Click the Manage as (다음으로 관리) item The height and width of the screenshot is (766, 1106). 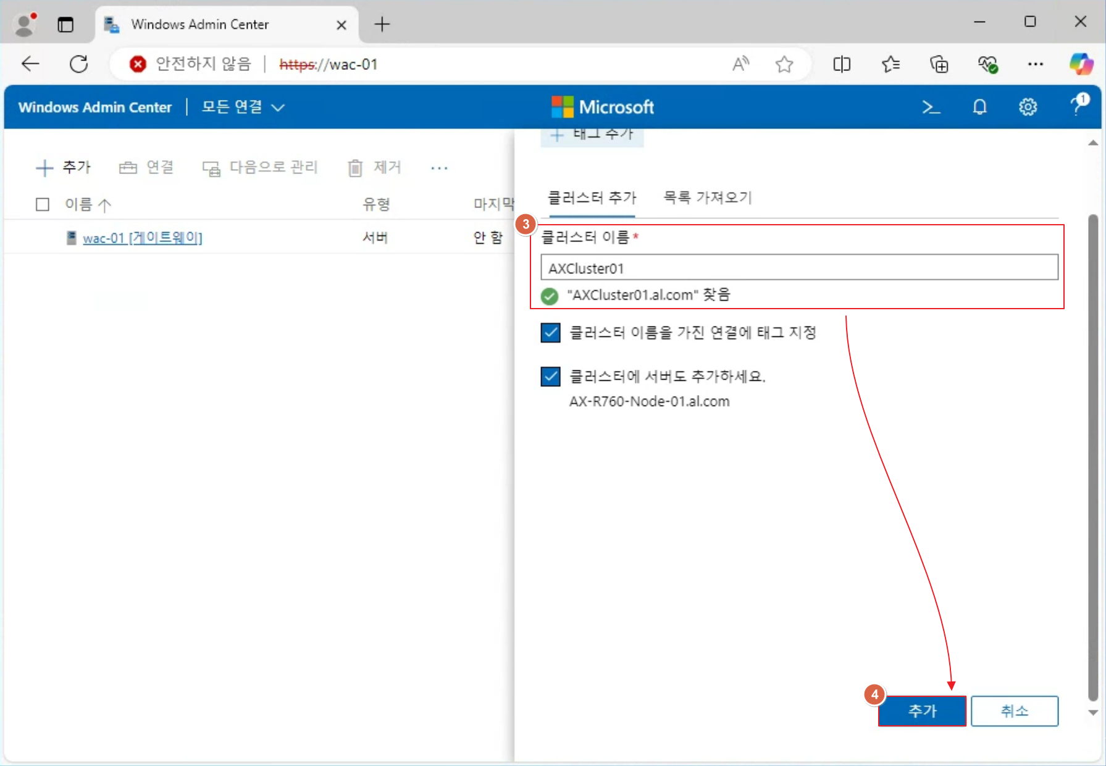pos(260,167)
